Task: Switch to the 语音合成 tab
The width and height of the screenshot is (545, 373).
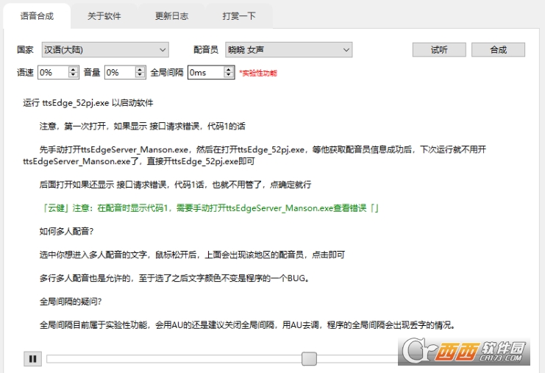Action: (x=37, y=16)
